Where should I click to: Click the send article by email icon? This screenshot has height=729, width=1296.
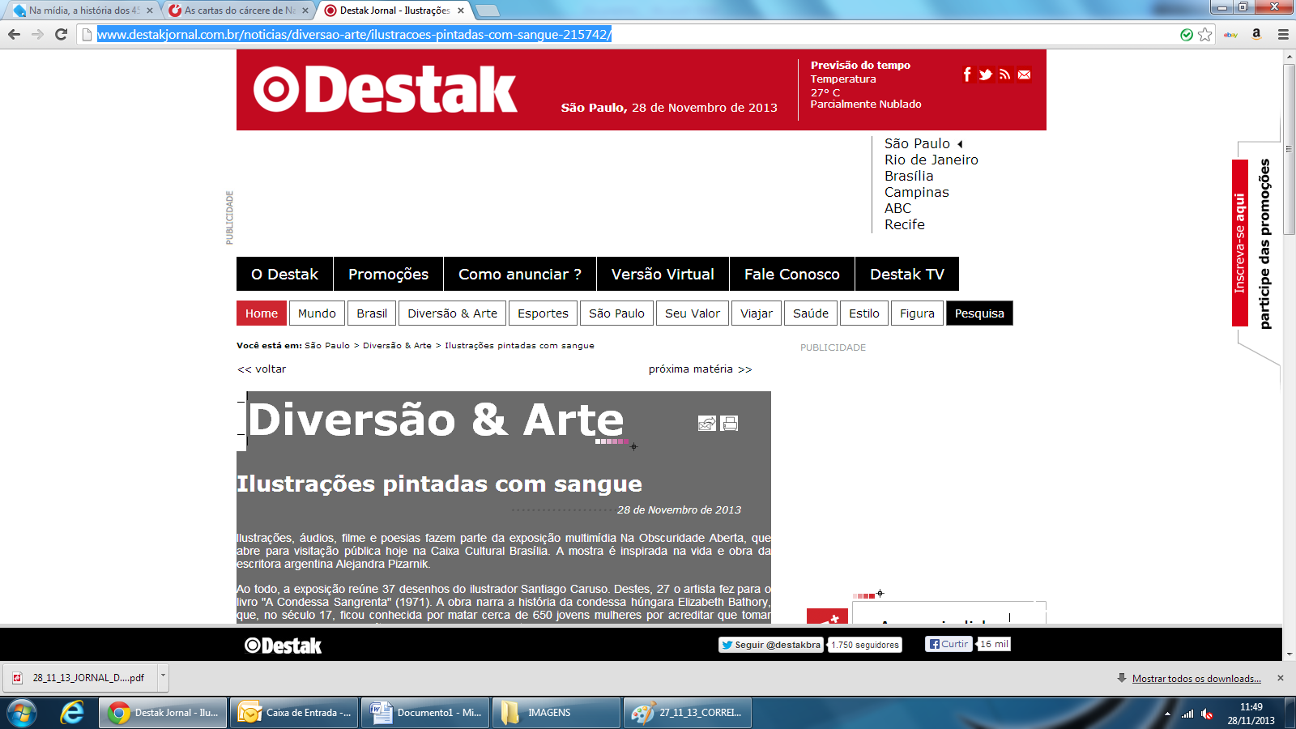pyautogui.click(x=707, y=423)
